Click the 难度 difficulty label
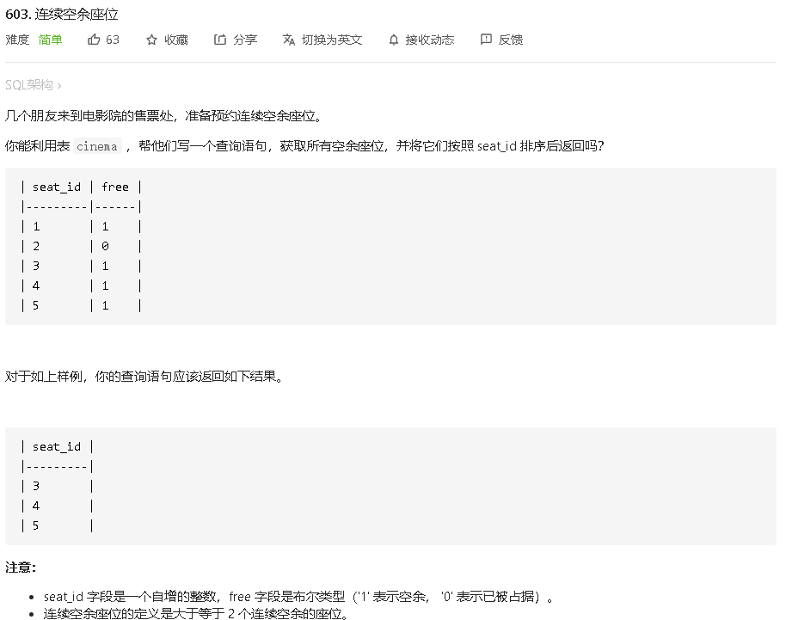786x620 pixels. point(17,40)
